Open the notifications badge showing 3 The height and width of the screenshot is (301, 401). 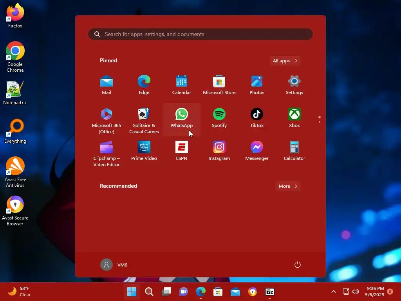[390, 292]
